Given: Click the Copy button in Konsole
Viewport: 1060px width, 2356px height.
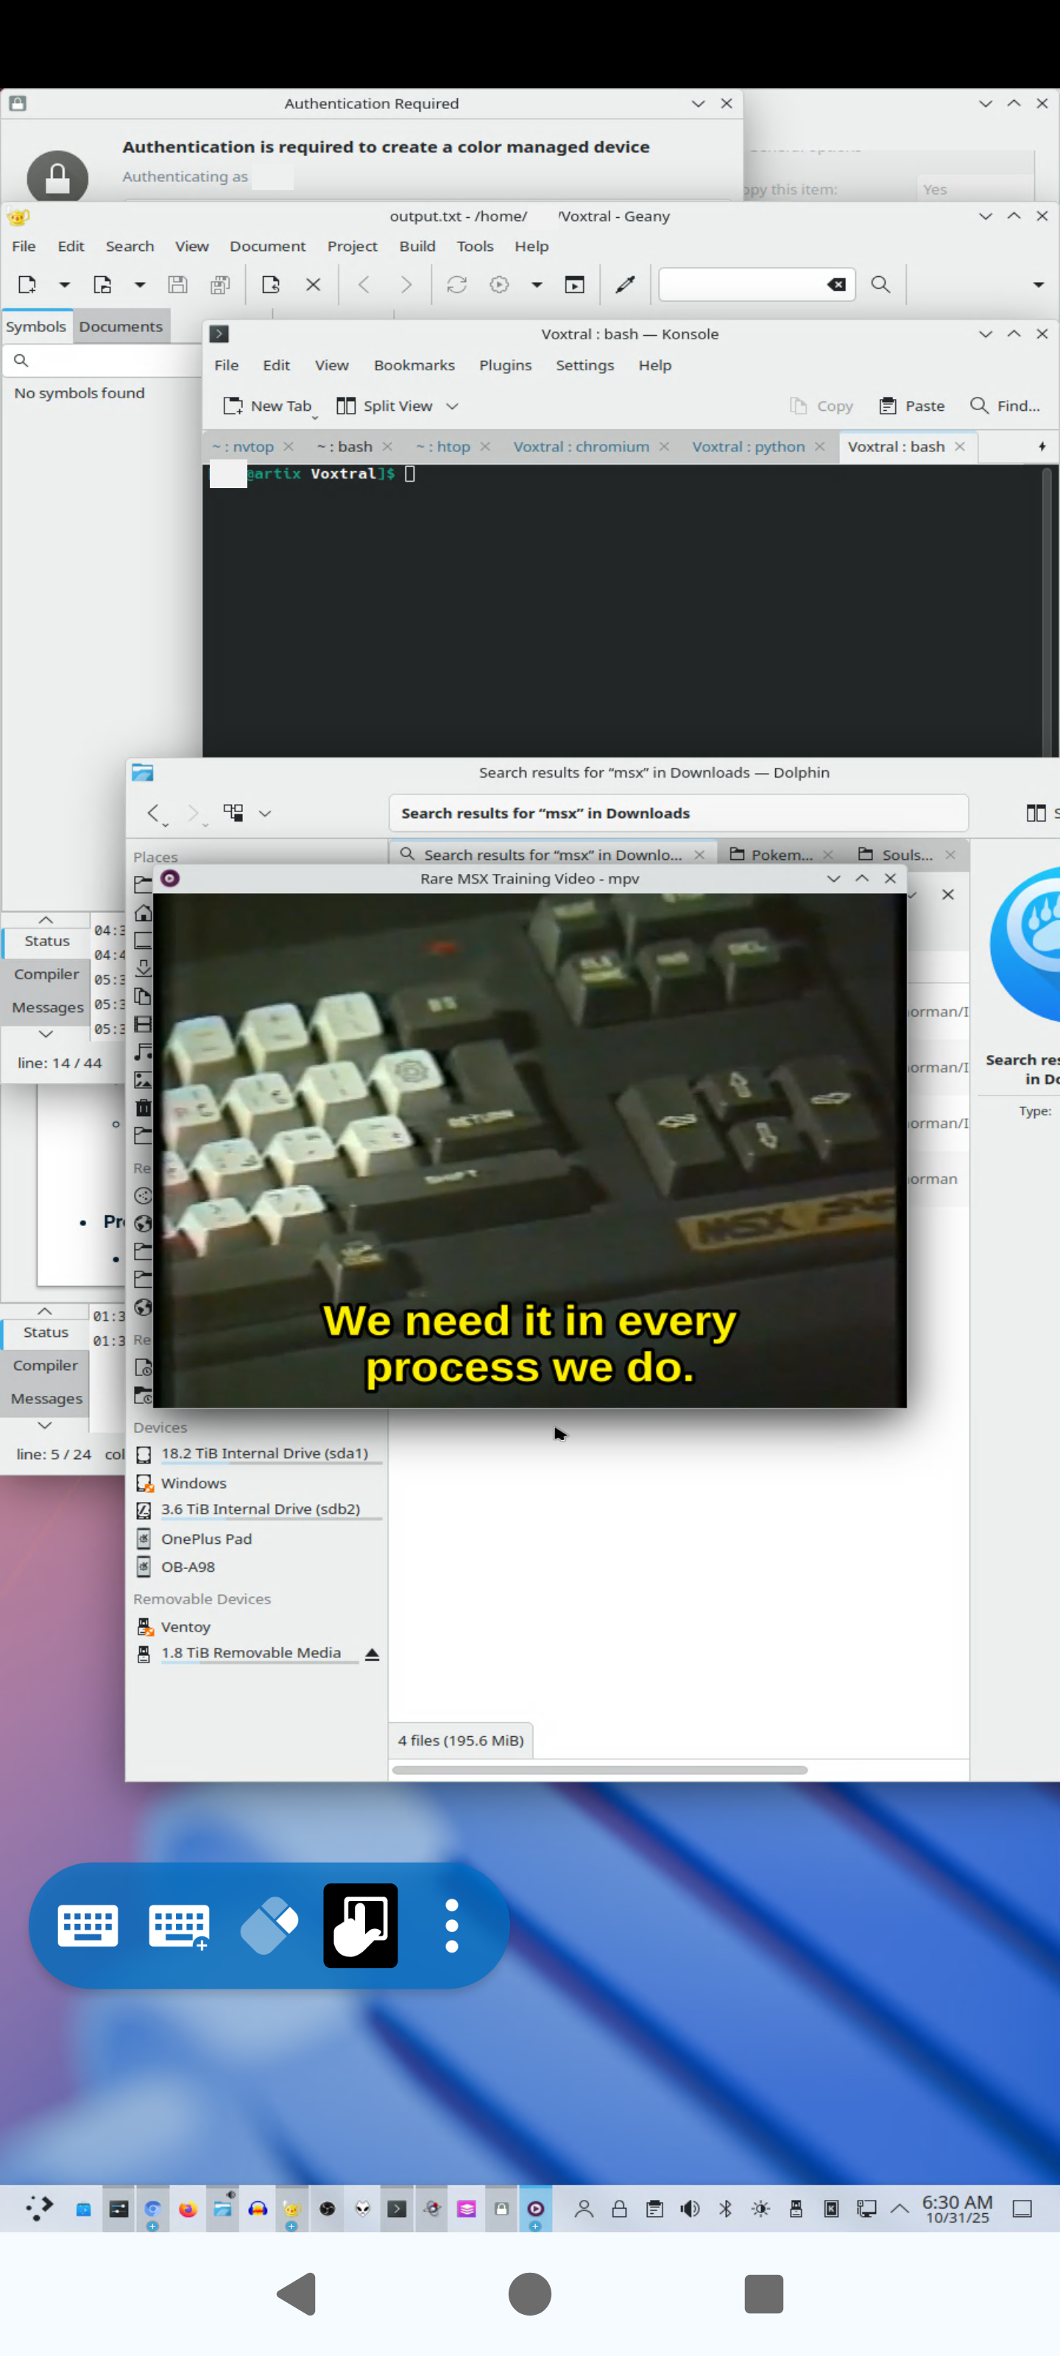Looking at the screenshot, I should click(821, 406).
